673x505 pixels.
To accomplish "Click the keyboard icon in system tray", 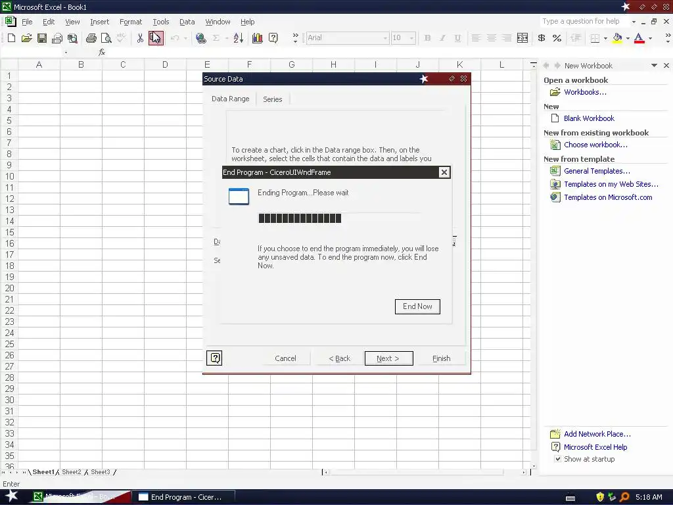I will point(570,498).
